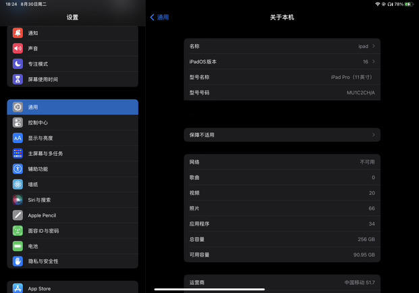Expand the 名称 row chevron
This screenshot has width=419, height=293.
click(x=374, y=46)
